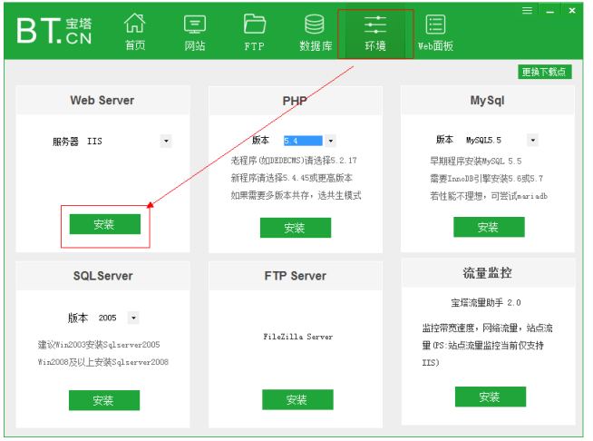The width and height of the screenshot is (593, 441).
Task: Close the BT panel window
Action: pos(572,11)
